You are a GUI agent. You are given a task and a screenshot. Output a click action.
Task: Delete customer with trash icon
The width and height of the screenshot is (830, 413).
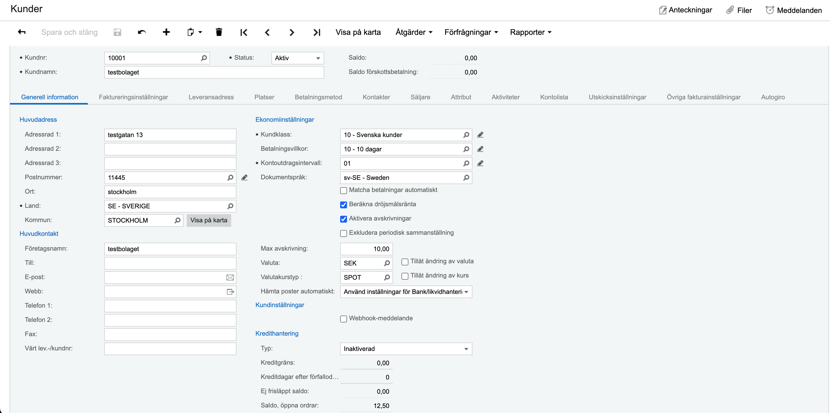pos(219,32)
